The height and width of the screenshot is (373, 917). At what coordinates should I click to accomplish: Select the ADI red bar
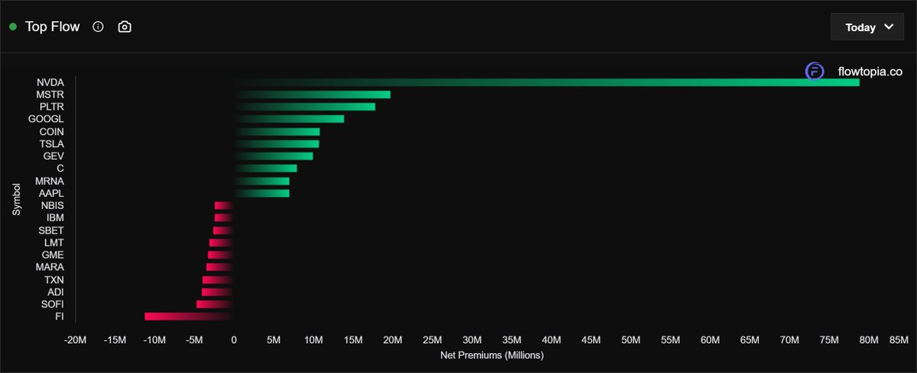click(x=218, y=291)
